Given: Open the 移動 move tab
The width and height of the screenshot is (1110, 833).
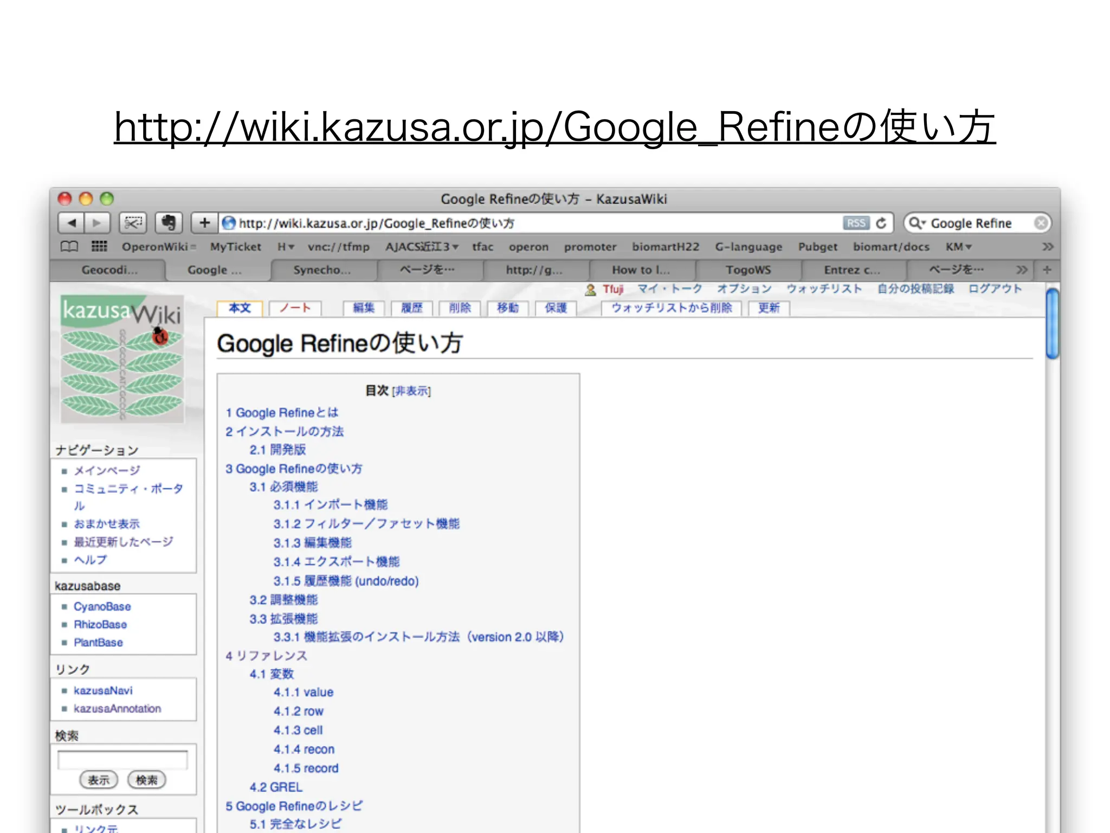Looking at the screenshot, I should pyautogui.click(x=507, y=308).
